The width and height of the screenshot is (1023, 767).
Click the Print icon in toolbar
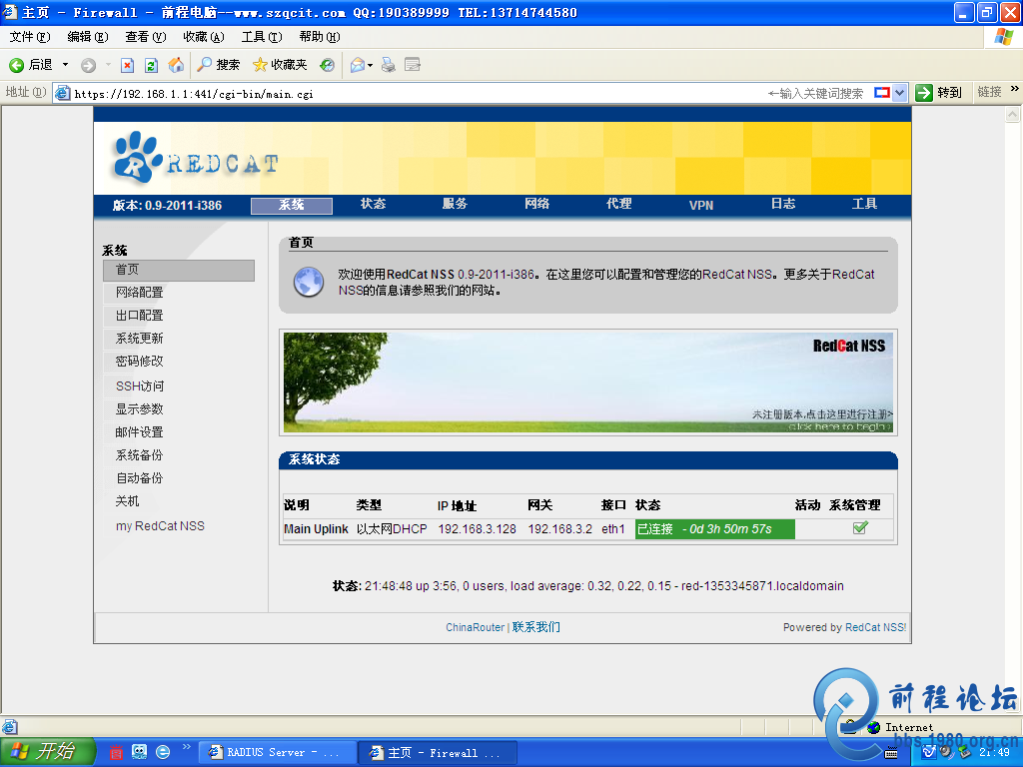(389, 65)
